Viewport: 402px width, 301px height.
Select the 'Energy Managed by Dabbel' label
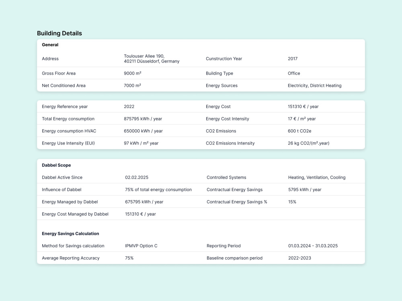70,202
